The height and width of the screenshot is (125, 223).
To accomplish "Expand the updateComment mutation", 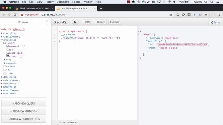I will pos(2,90).
